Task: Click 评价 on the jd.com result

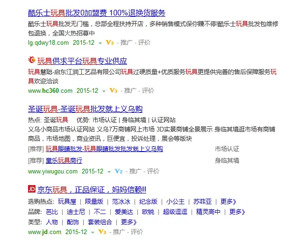Action: [137, 232]
